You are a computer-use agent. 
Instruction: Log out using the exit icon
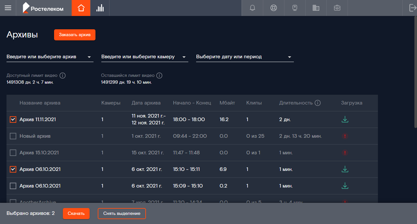(x=412, y=8)
